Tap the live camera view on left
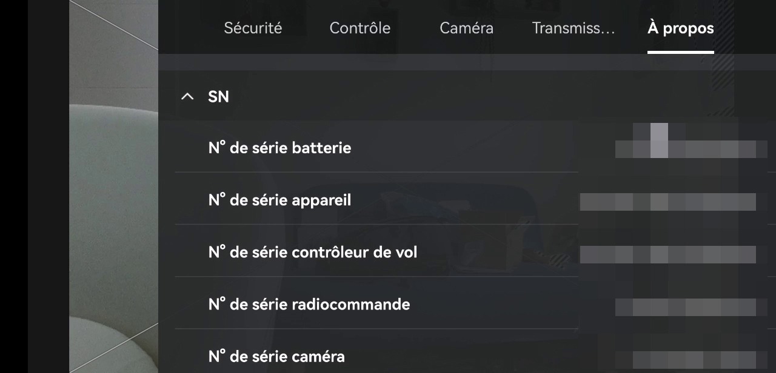This screenshot has width=776, height=373. click(113, 187)
